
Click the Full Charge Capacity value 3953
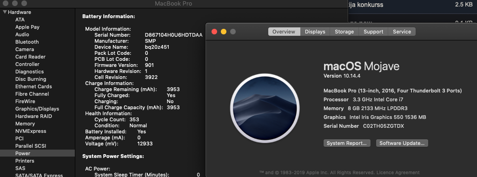click(x=173, y=107)
